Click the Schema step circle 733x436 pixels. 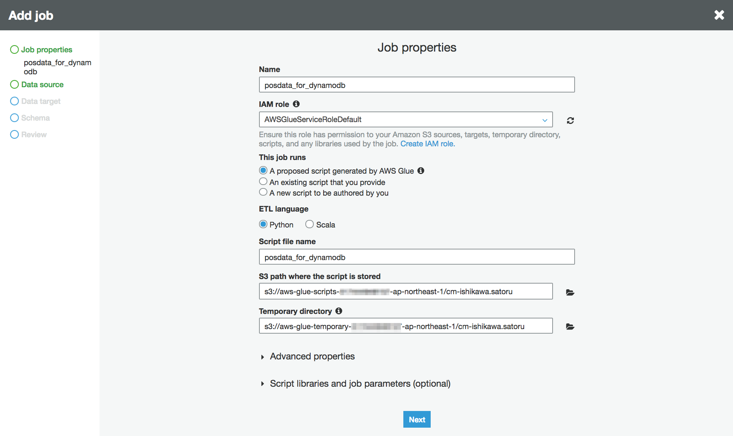pyautogui.click(x=14, y=118)
